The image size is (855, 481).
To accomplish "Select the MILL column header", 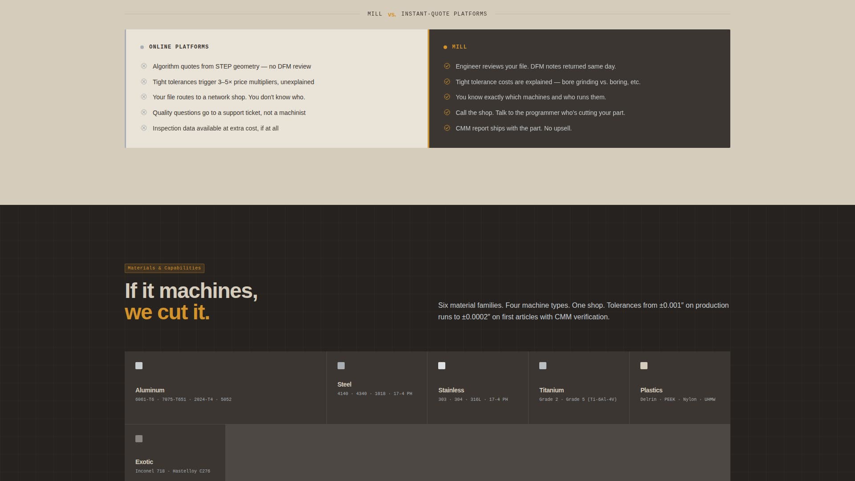I will point(459,47).
